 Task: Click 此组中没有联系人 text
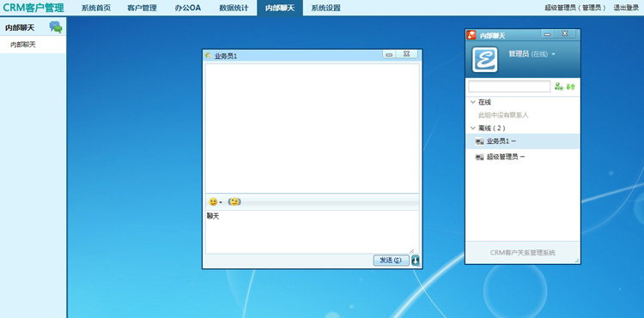(x=503, y=115)
